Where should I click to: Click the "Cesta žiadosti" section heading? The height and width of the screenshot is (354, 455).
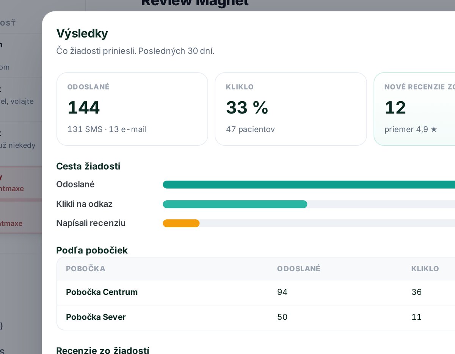(88, 166)
